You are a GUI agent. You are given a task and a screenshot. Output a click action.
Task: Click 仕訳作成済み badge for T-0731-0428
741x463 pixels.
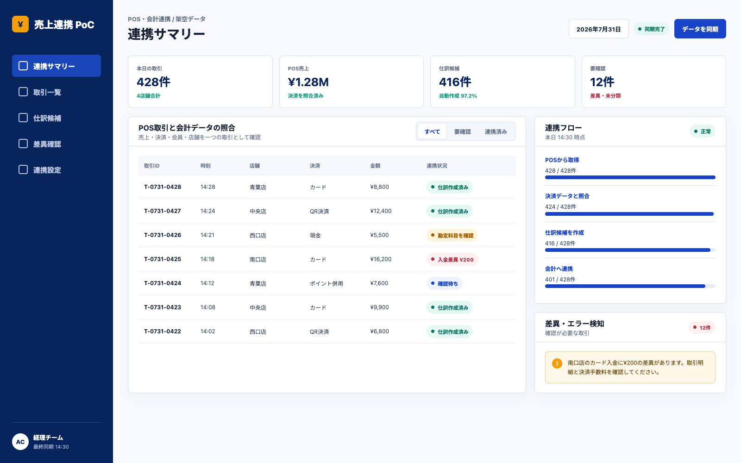click(x=450, y=187)
